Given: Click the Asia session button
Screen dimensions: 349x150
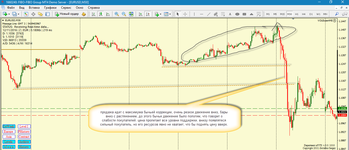Looking at the screenshot, I should pos(9,137).
